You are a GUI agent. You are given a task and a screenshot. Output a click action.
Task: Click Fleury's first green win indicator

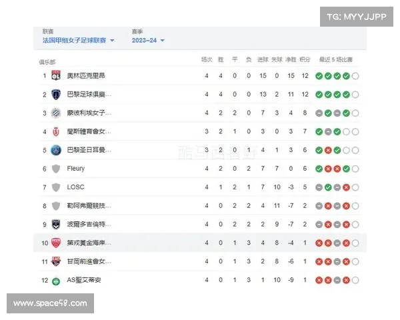pos(319,169)
